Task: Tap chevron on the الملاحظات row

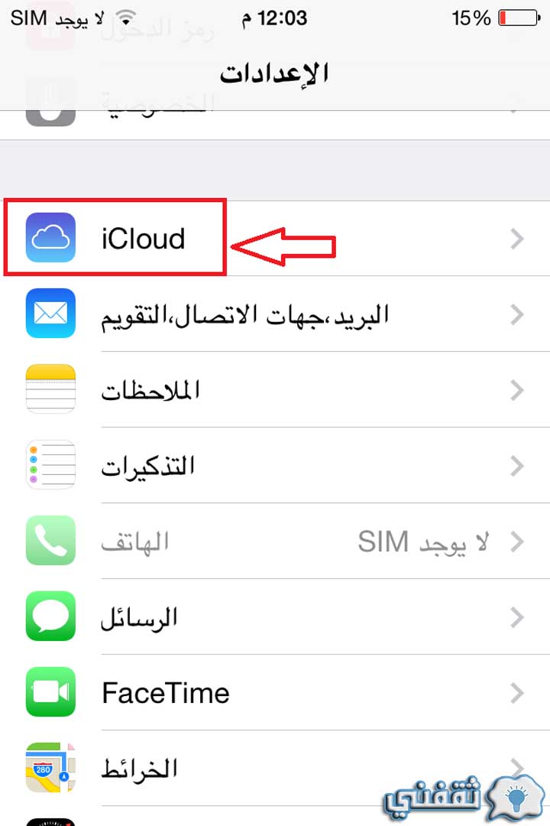Action: pos(517,390)
